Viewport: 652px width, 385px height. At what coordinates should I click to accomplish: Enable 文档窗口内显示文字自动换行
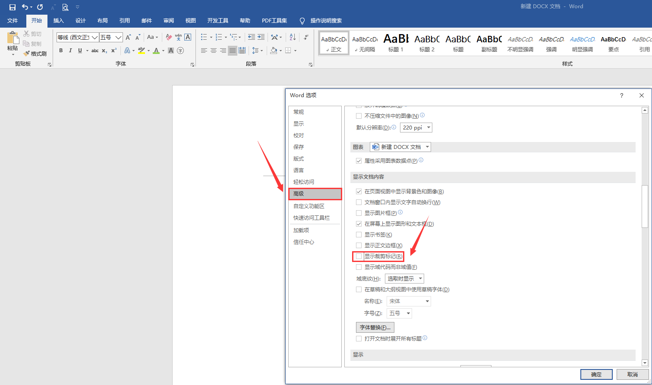pos(359,202)
